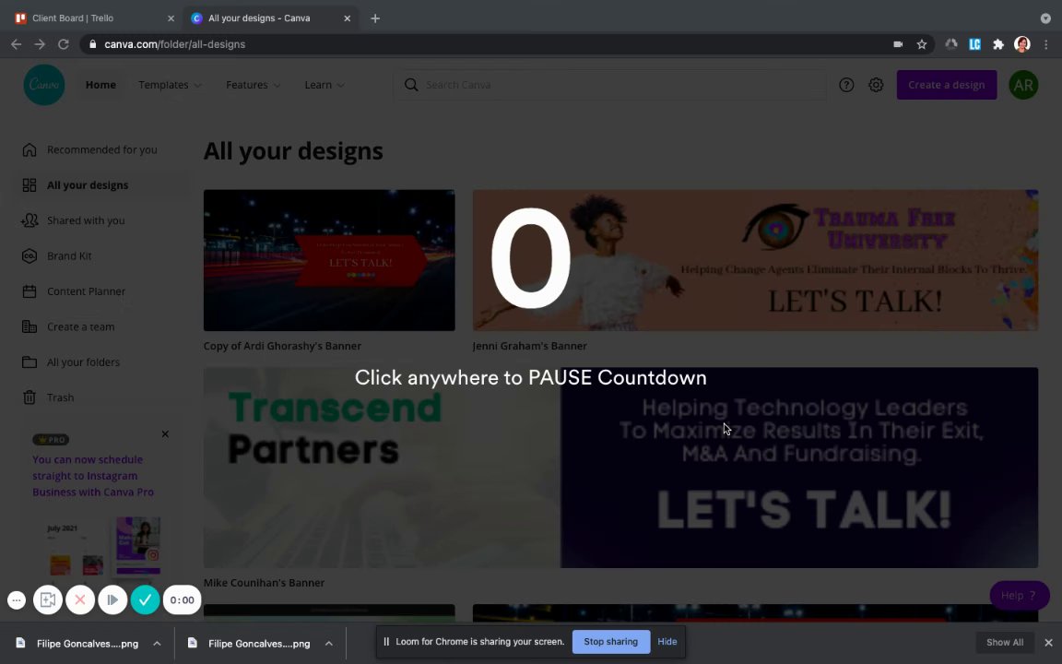Viewport: 1062px width, 664px height.
Task: Finish Loom recording with checkmark
Action: 145,599
